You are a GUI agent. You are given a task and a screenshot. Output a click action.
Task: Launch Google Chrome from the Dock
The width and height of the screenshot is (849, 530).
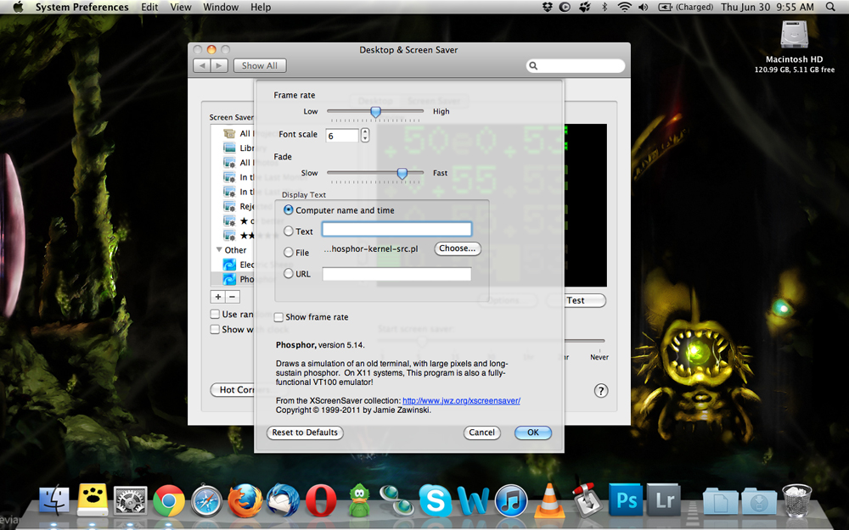[168, 500]
